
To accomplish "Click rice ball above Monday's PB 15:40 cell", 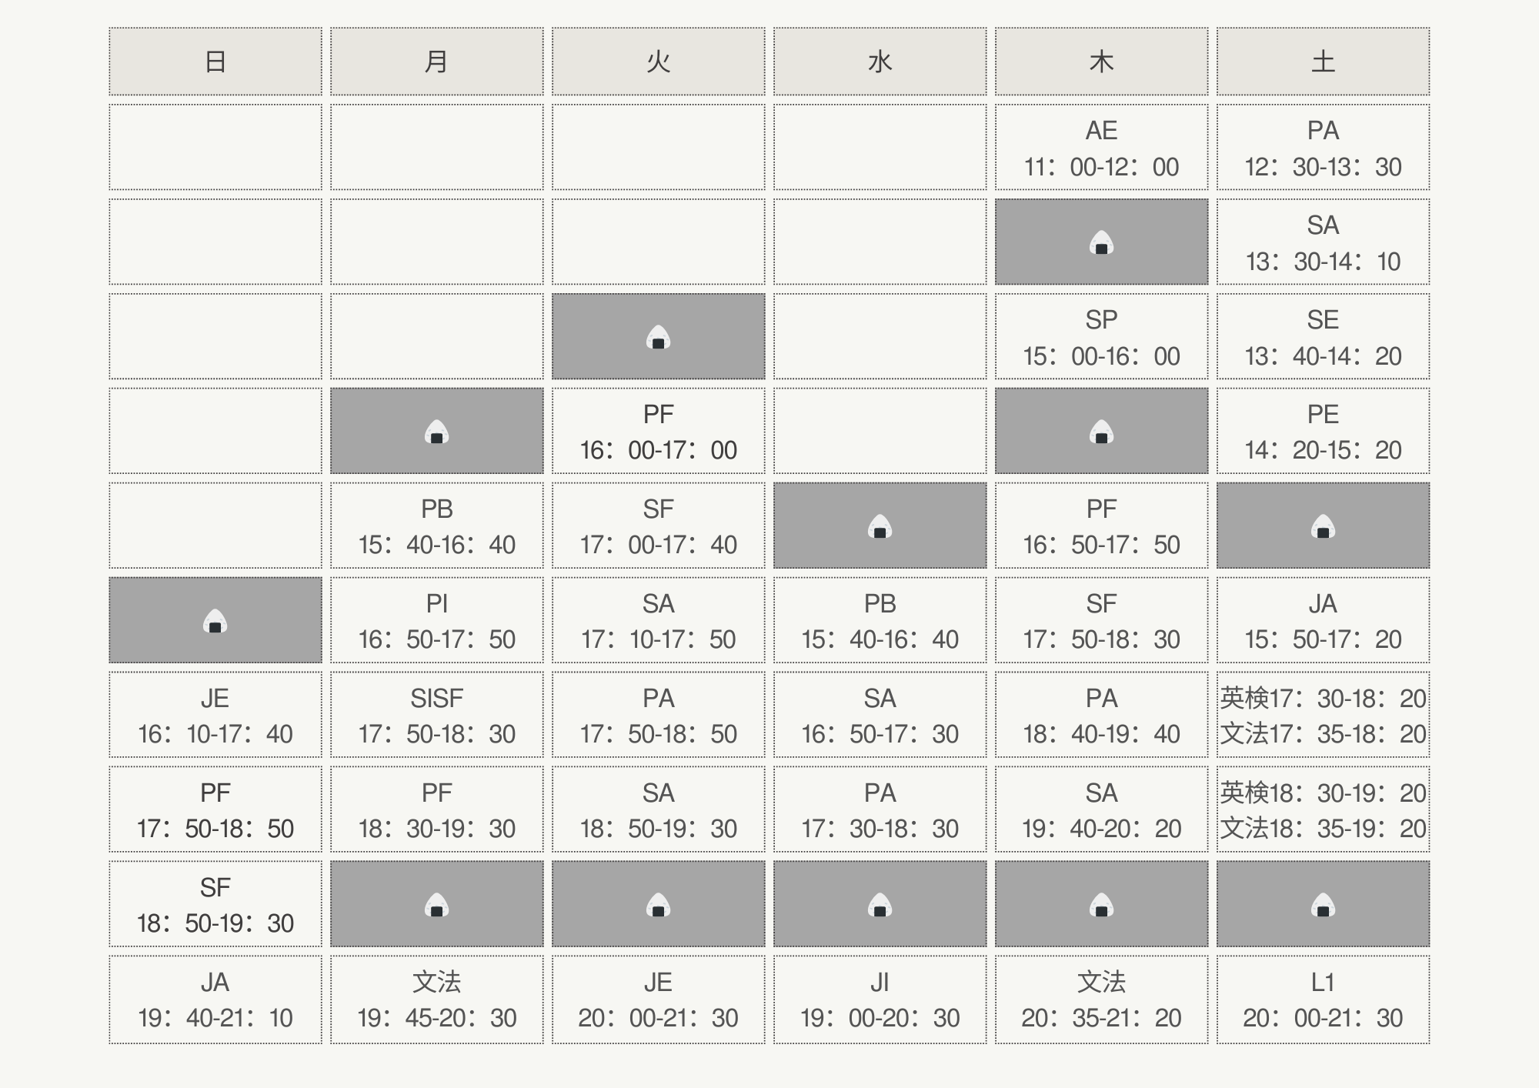I will coord(437,432).
